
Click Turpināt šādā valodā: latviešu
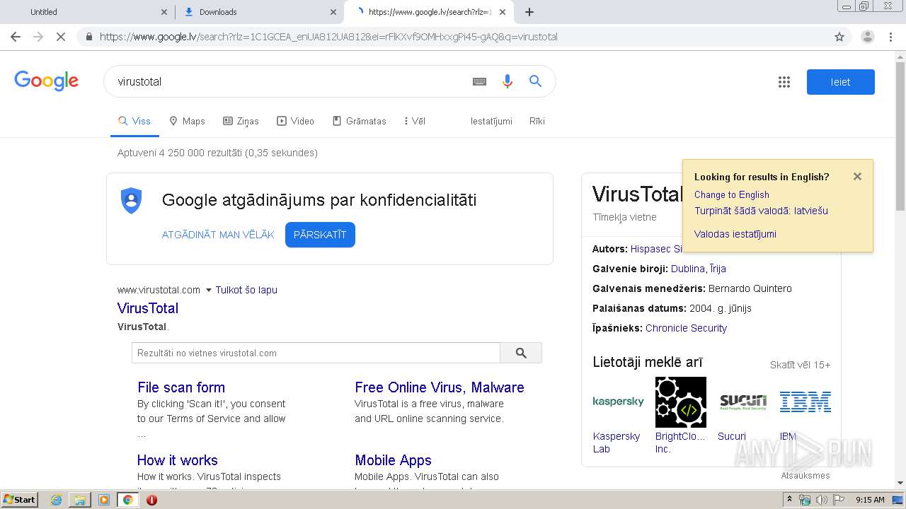[x=761, y=211]
